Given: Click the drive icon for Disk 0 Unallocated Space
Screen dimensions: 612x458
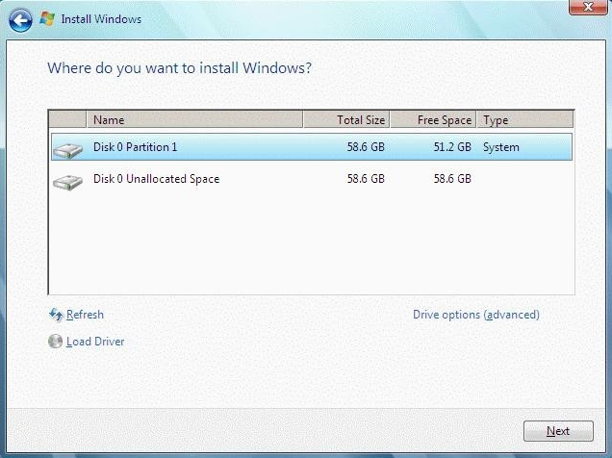Looking at the screenshot, I should [68, 182].
